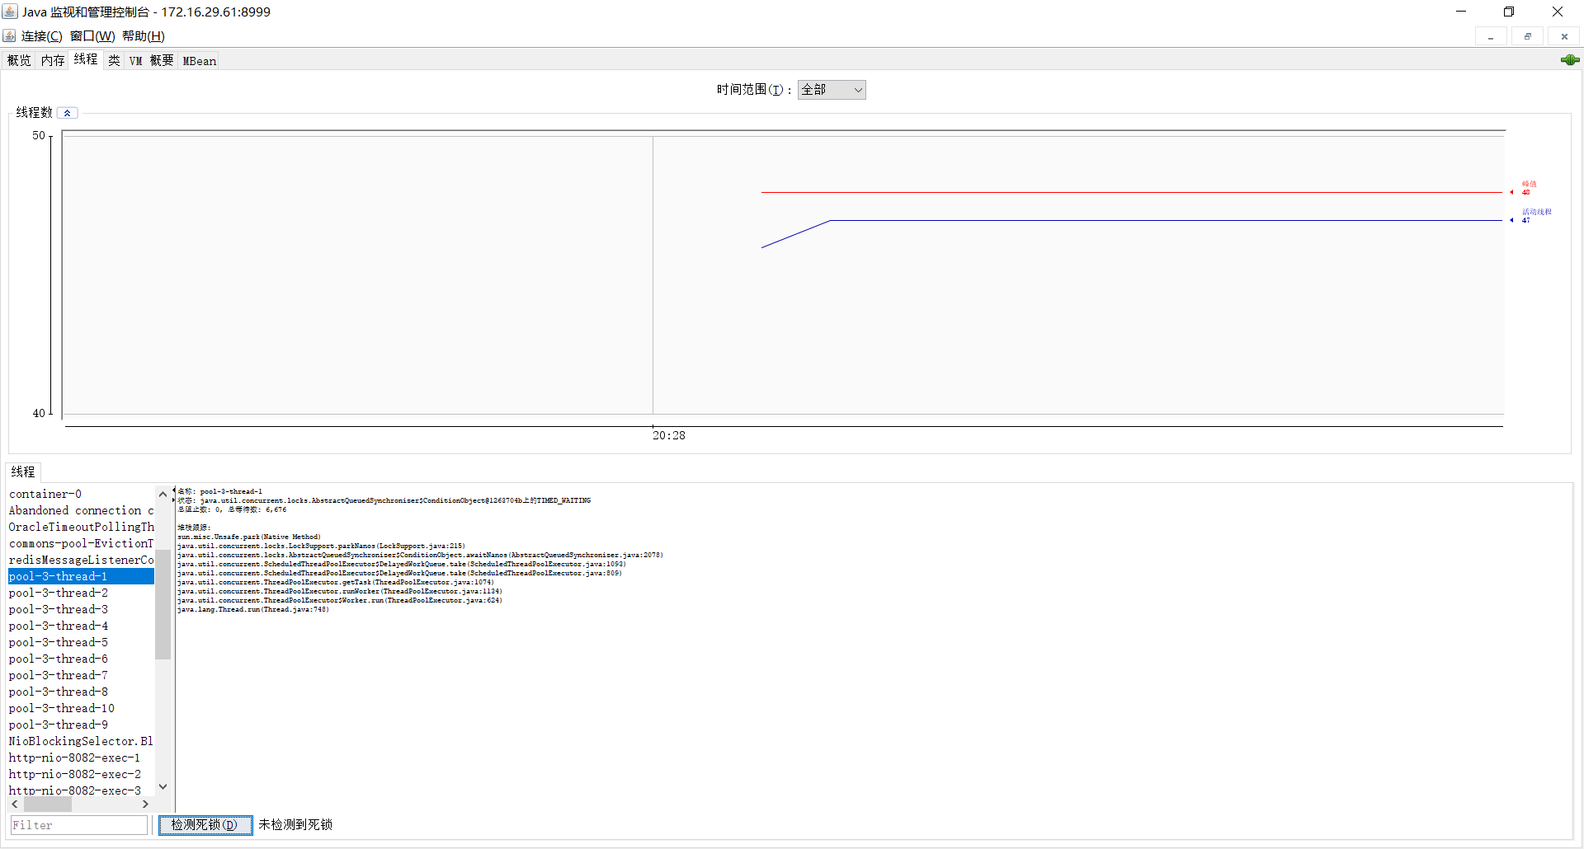Minimize the inner connection window
The image size is (1584, 849).
click(x=1491, y=36)
